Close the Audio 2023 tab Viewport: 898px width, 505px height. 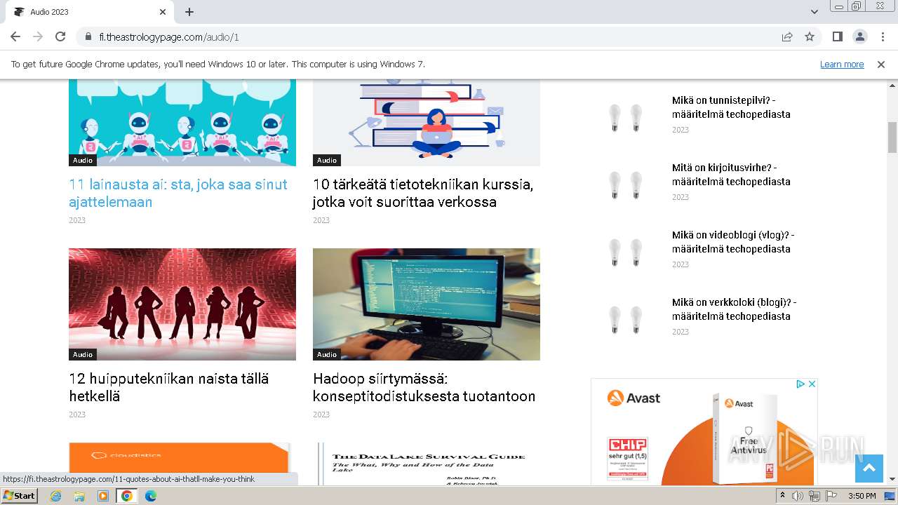point(163,12)
